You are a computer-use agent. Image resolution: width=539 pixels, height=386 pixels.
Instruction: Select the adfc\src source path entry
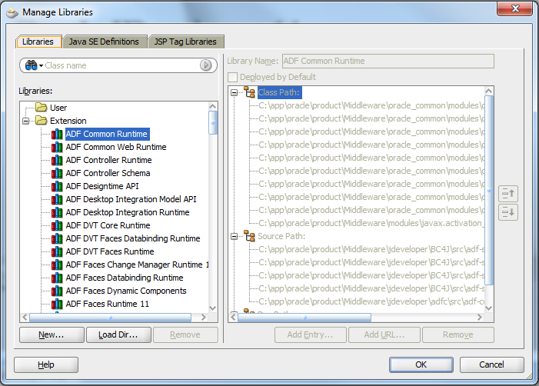371,301
